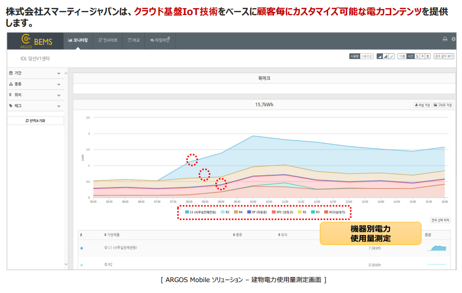This screenshot has height=293, width=462.
Task: Click the star icon next to R2
Action: (106, 264)
